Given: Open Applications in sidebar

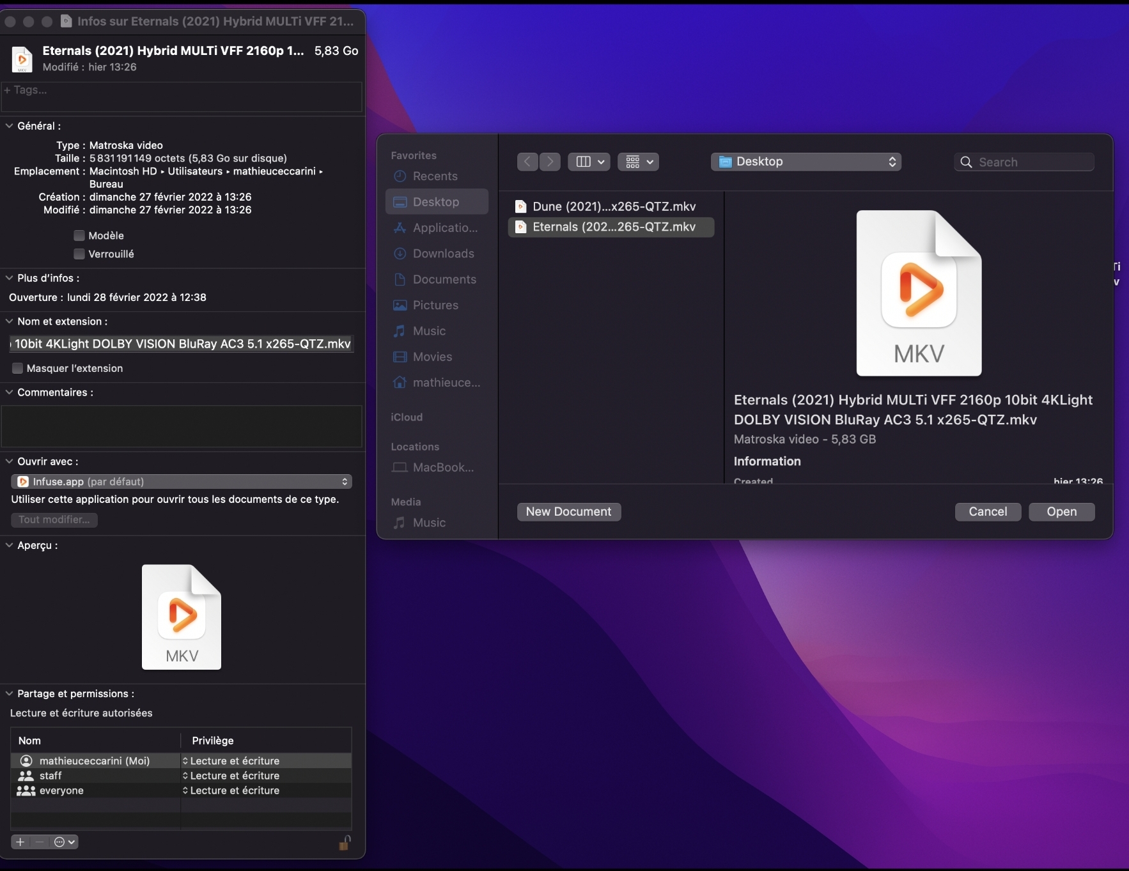Looking at the screenshot, I should pos(437,227).
